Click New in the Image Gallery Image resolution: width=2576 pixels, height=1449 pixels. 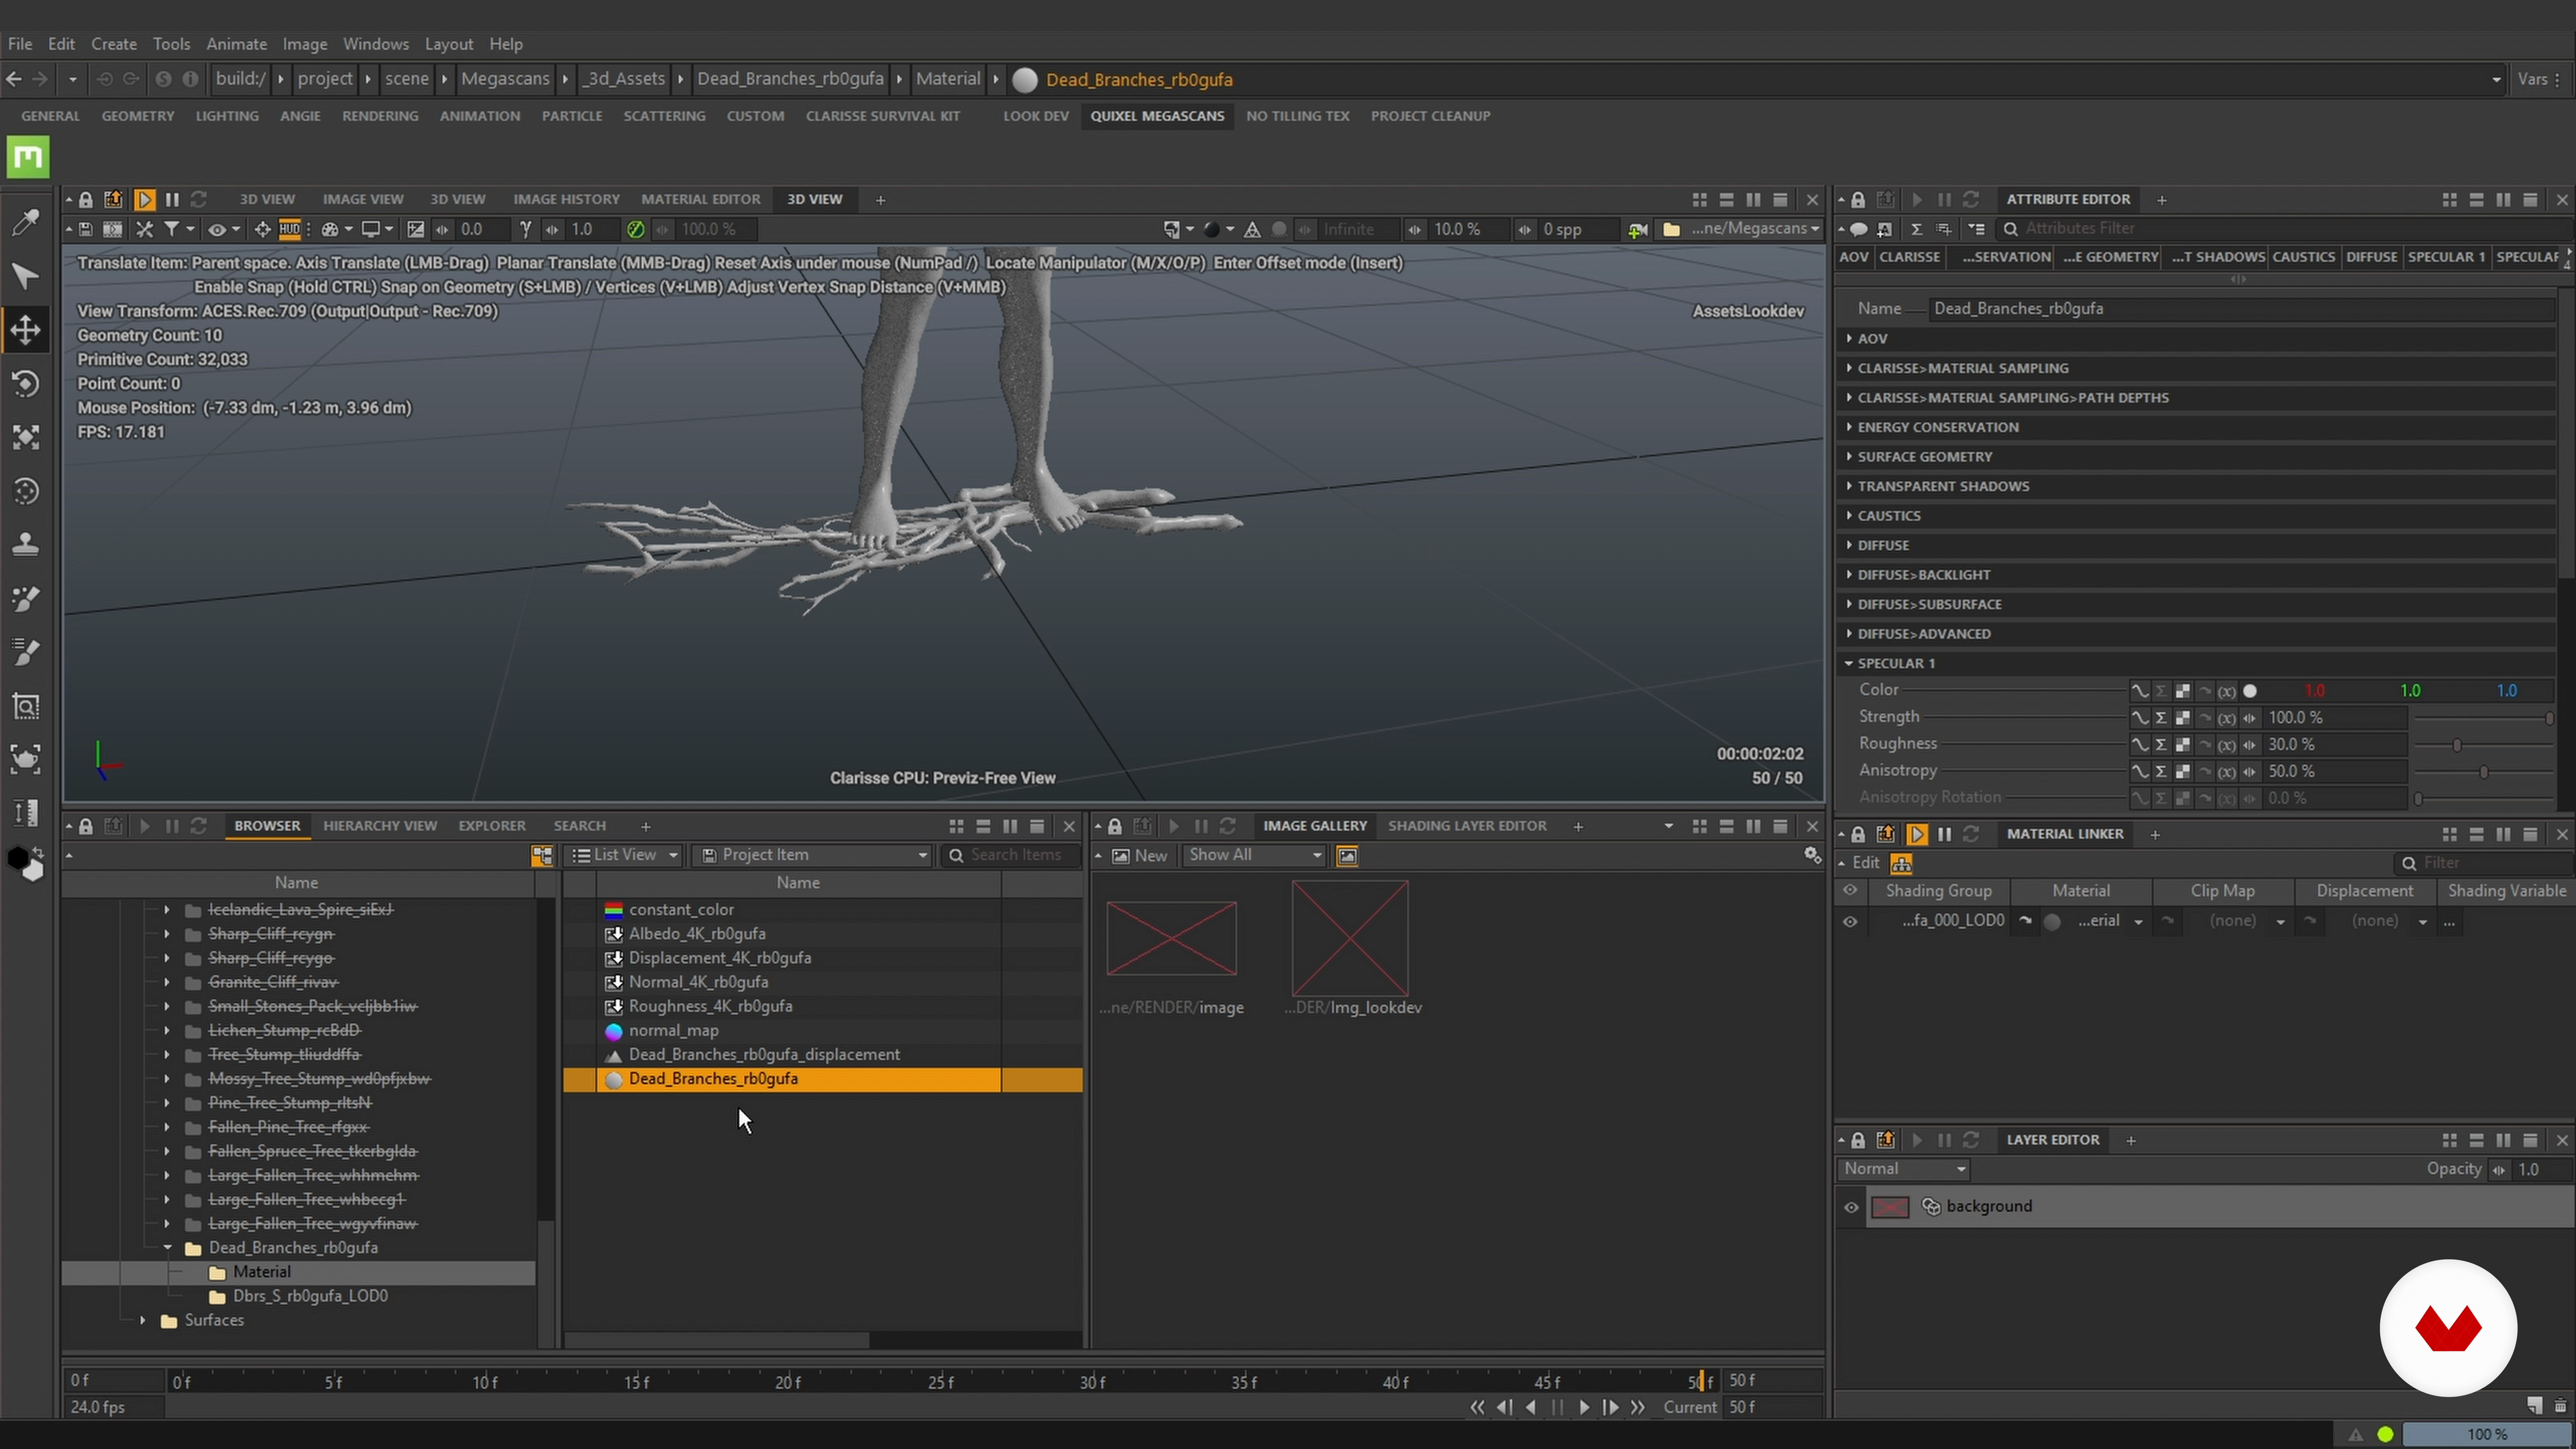[x=1139, y=856]
